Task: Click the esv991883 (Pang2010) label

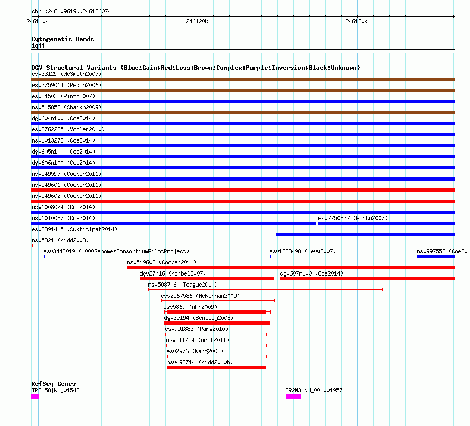Action: pyautogui.click(x=196, y=329)
